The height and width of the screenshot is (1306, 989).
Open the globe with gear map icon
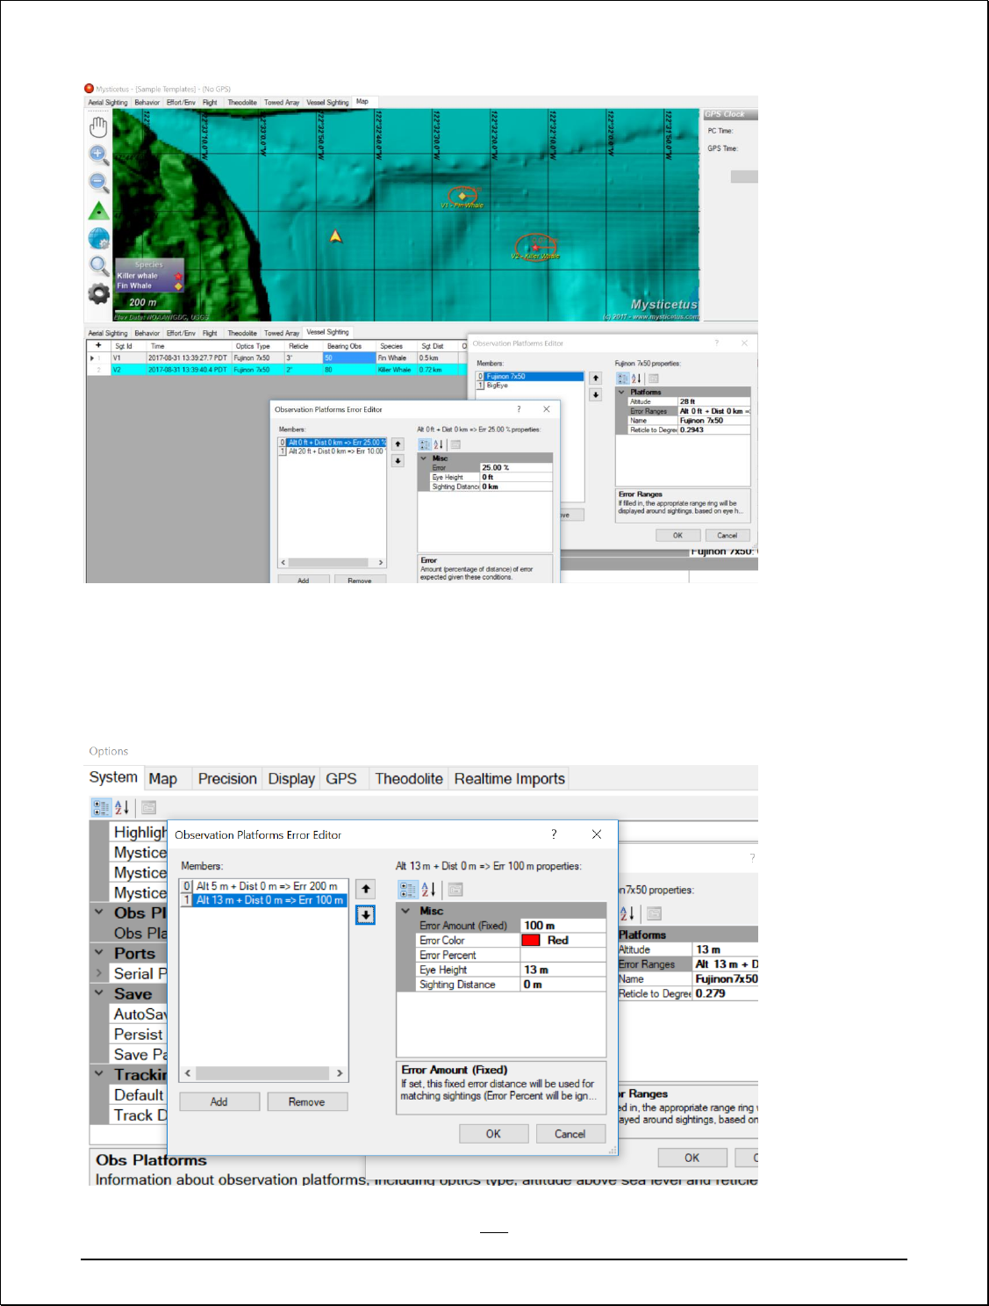(98, 238)
